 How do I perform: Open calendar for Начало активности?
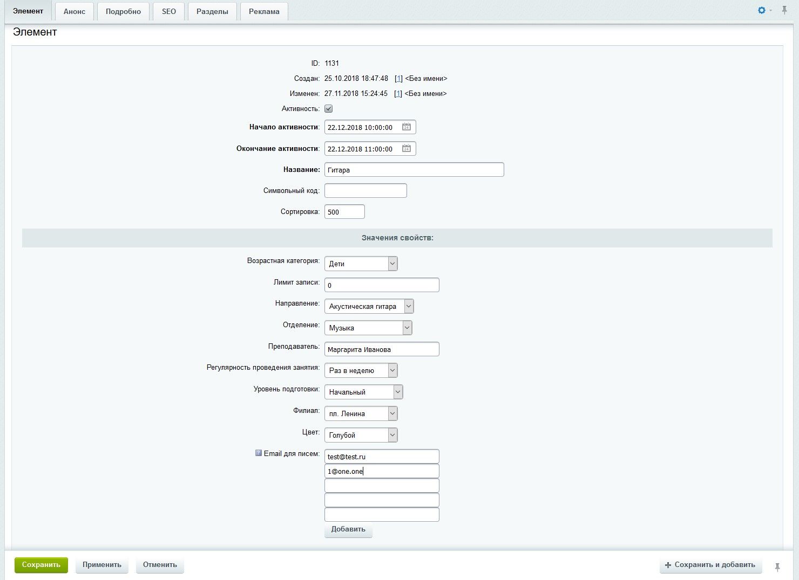(x=407, y=127)
